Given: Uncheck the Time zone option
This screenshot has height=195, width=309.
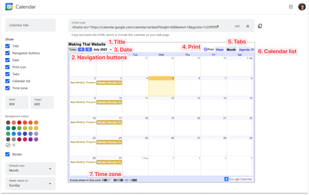Looking at the screenshot, I should pos(7,88).
